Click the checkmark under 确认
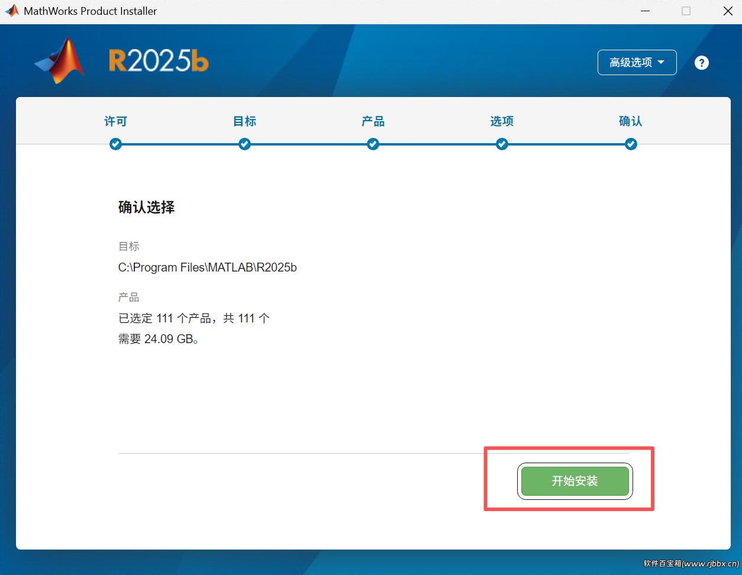 631,144
